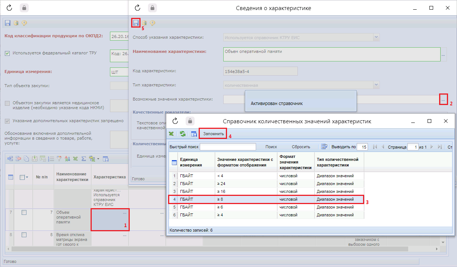
Task: Check 'Объектом закупки является медицинское изделие' box
Action: (7, 103)
